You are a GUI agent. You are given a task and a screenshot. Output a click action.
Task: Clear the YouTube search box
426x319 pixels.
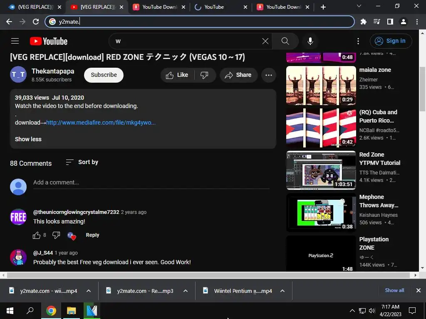[x=265, y=41]
